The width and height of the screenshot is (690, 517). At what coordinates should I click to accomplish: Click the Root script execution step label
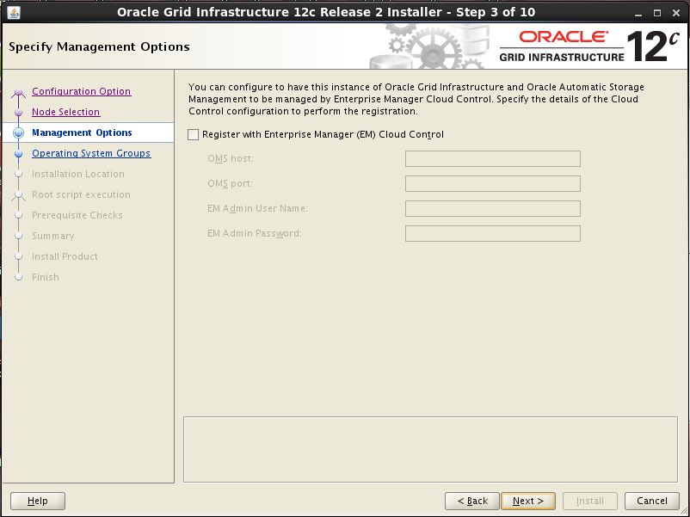point(81,194)
